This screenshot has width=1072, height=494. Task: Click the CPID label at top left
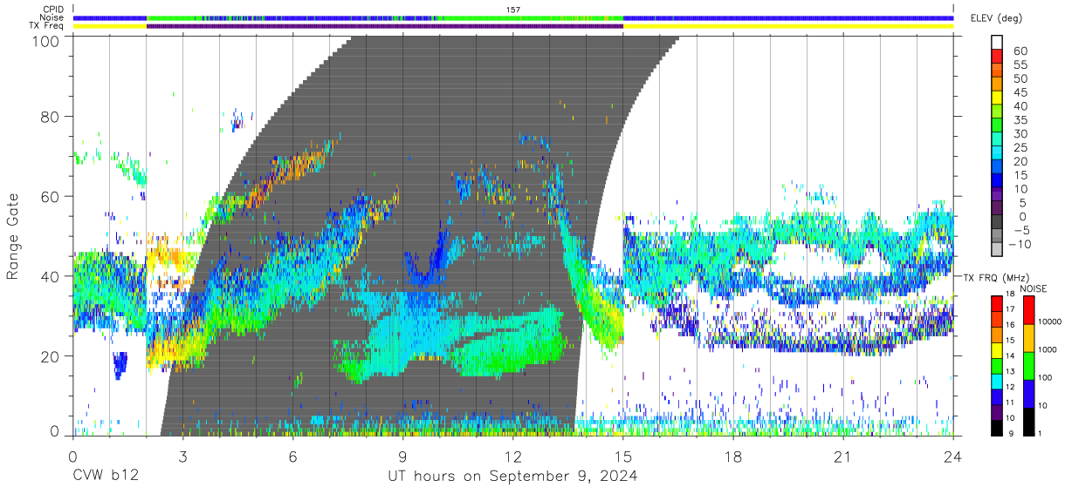(52, 10)
